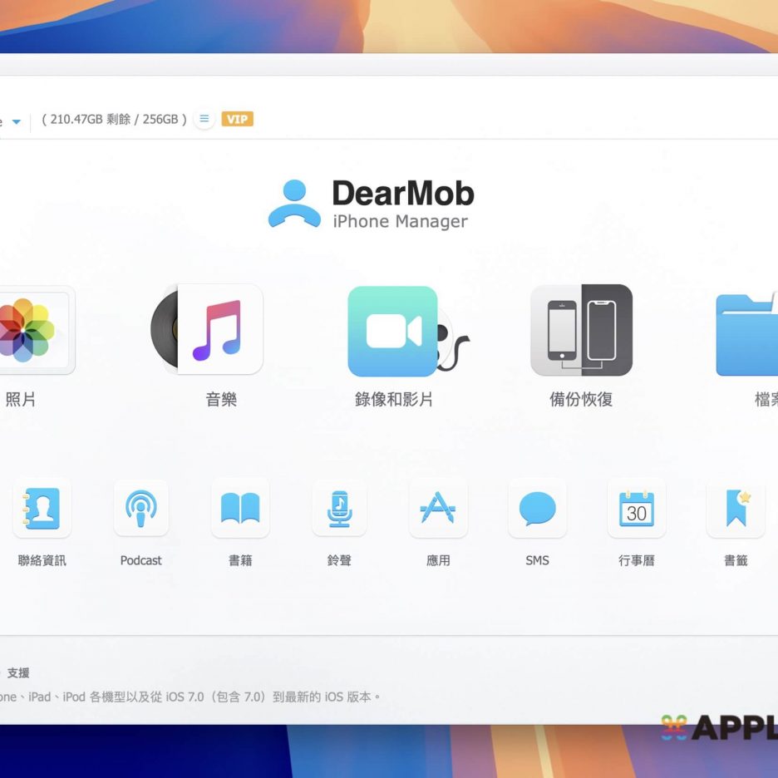
Task: Click the yellow VIP badge
Action: tap(238, 119)
